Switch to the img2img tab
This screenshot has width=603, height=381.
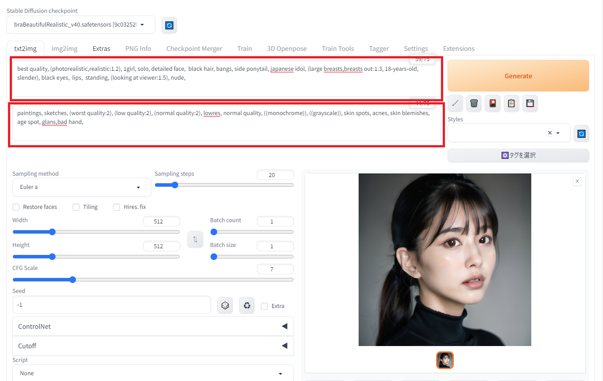click(65, 49)
